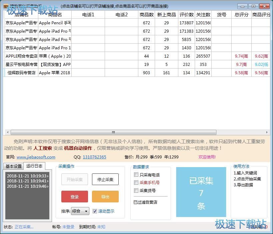This screenshot has width=273, height=234.
Task: Open the 排序 综合 dropdown
Action: click(x=80, y=211)
